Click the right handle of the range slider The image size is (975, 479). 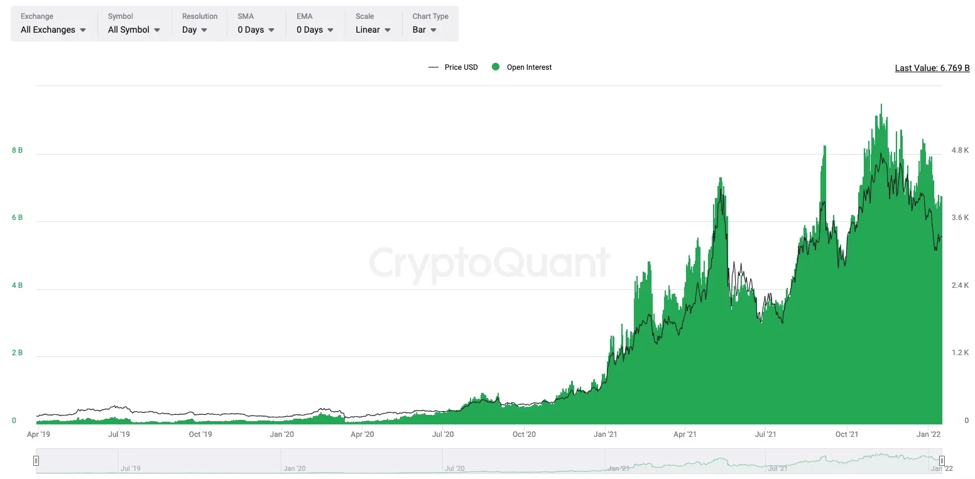click(942, 460)
